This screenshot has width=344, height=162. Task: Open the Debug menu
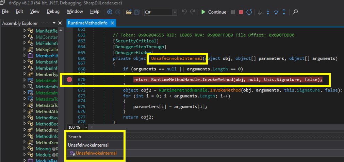pos(53,12)
